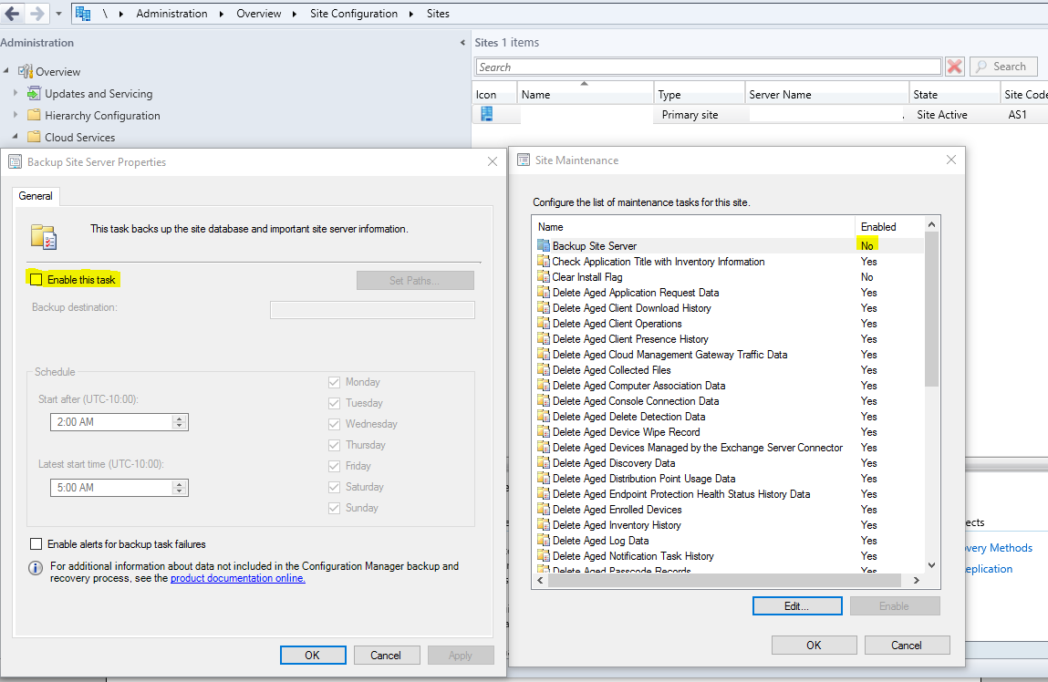The image size is (1048, 682).
Task: Sort sites by the Name column
Action: click(x=585, y=94)
